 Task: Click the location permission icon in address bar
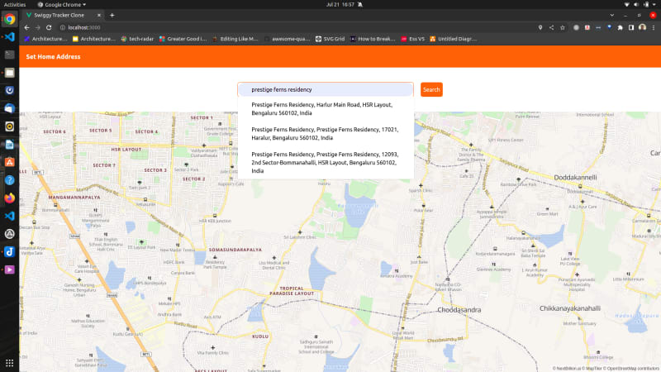(540, 27)
